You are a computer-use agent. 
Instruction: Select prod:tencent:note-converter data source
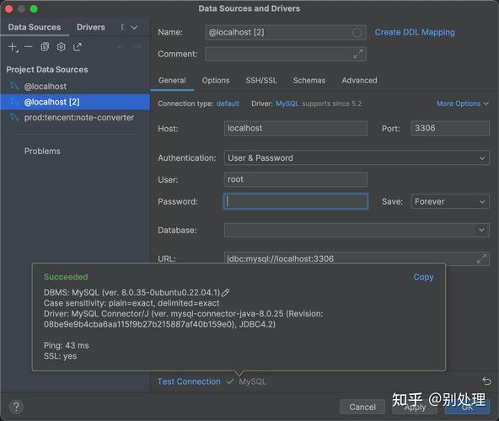pos(75,117)
